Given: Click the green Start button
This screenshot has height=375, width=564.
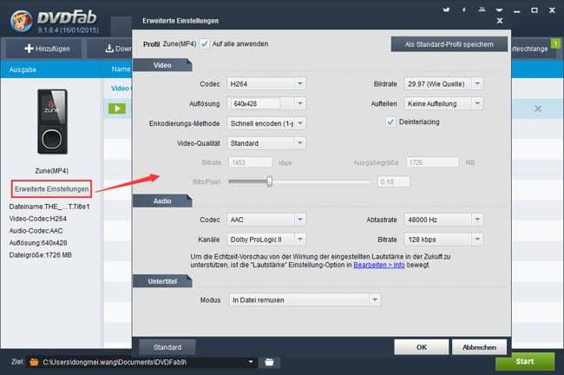Looking at the screenshot, I should click(525, 361).
